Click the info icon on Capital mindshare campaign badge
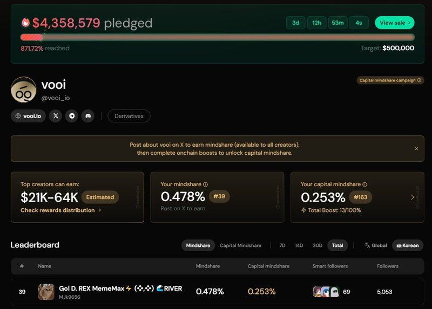The image size is (432, 309). coord(419,80)
